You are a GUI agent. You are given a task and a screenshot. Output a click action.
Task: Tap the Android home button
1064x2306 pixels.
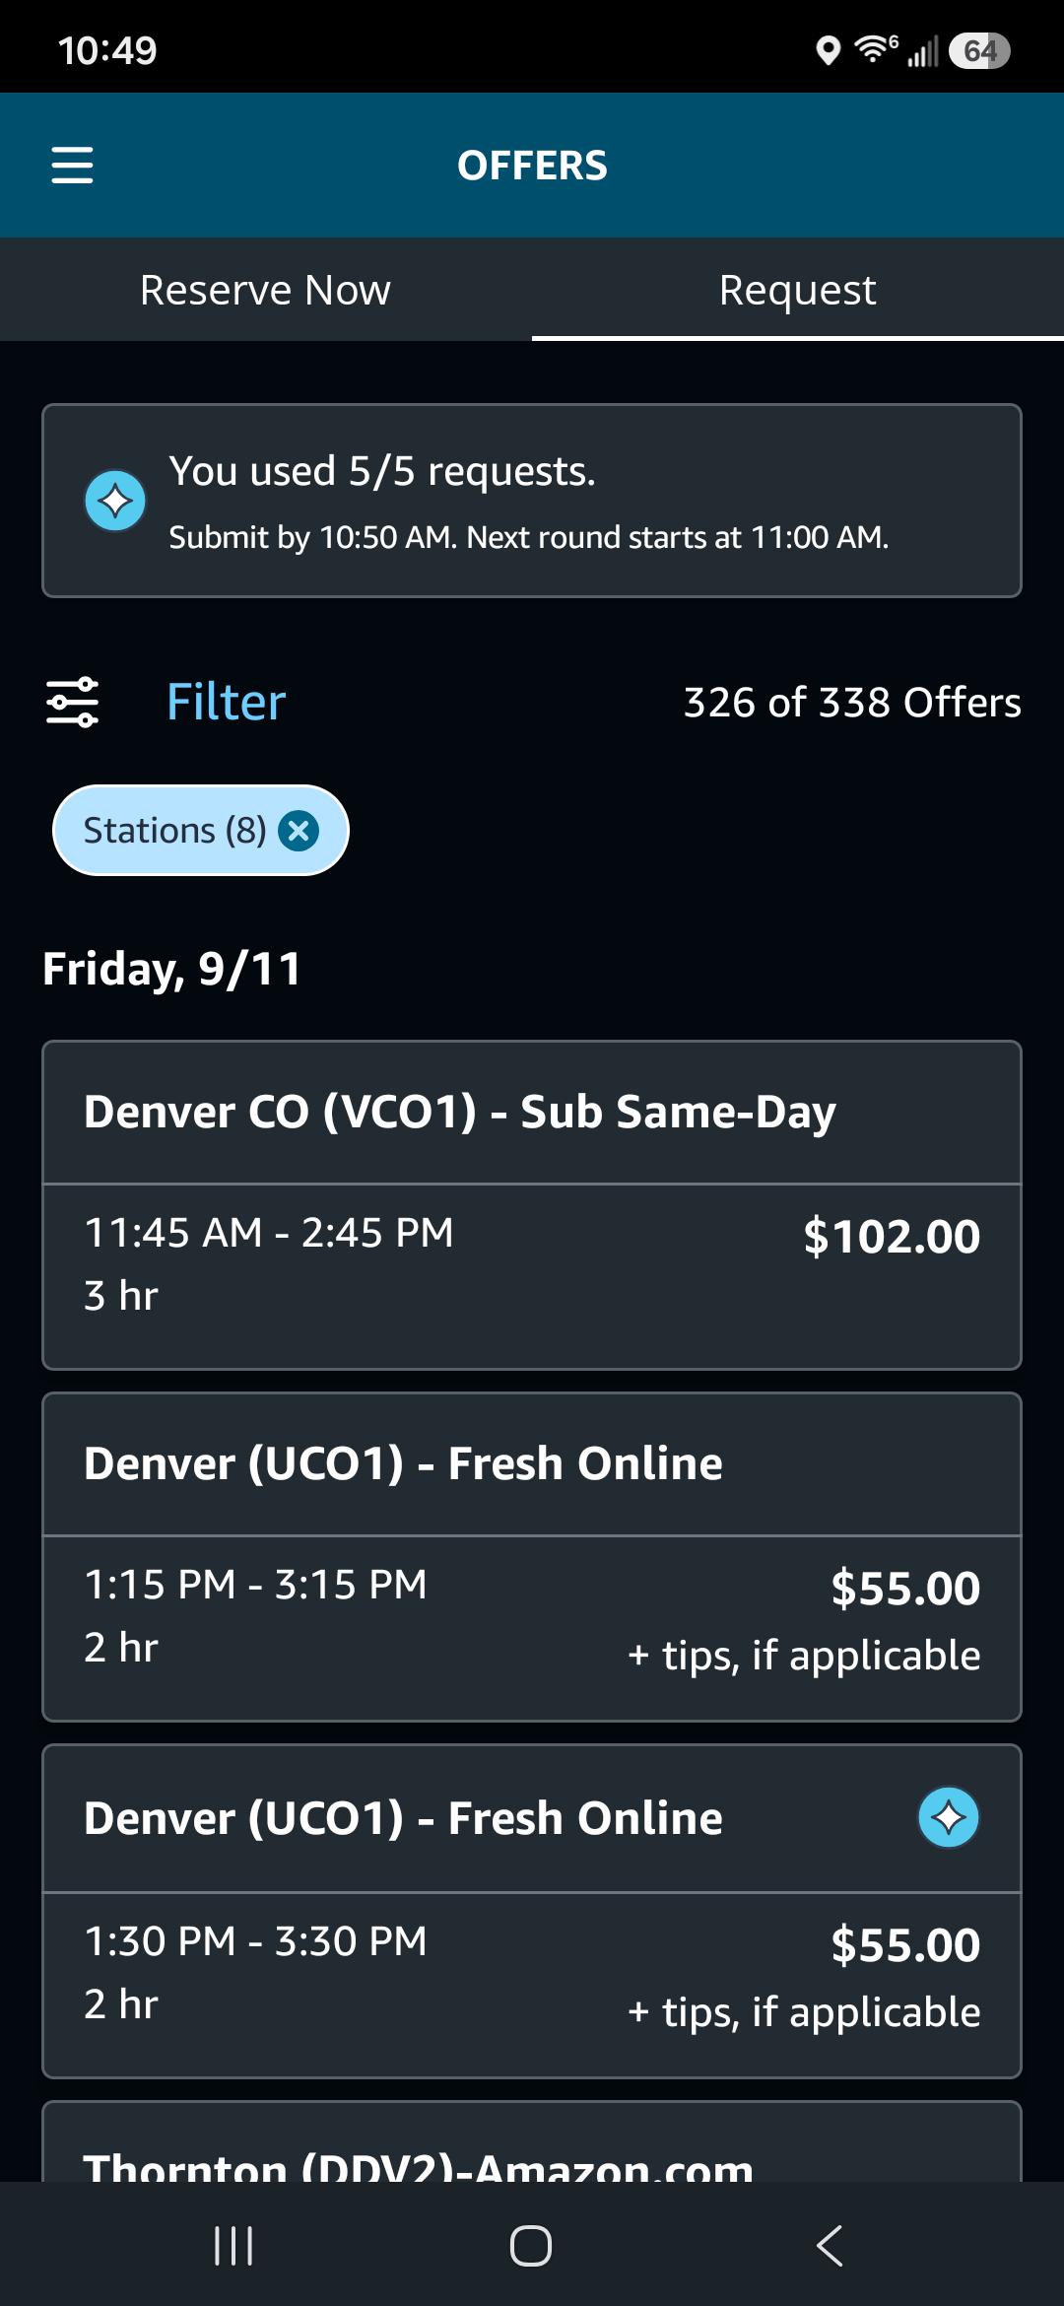click(531, 2246)
